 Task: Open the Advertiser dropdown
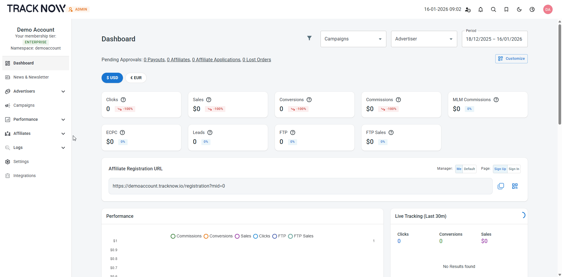point(424,39)
